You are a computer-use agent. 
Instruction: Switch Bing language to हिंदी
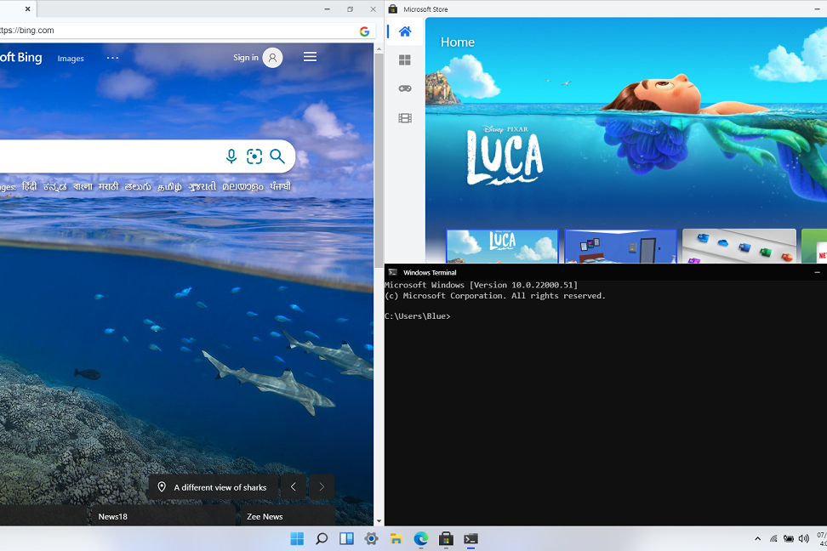(30, 187)
